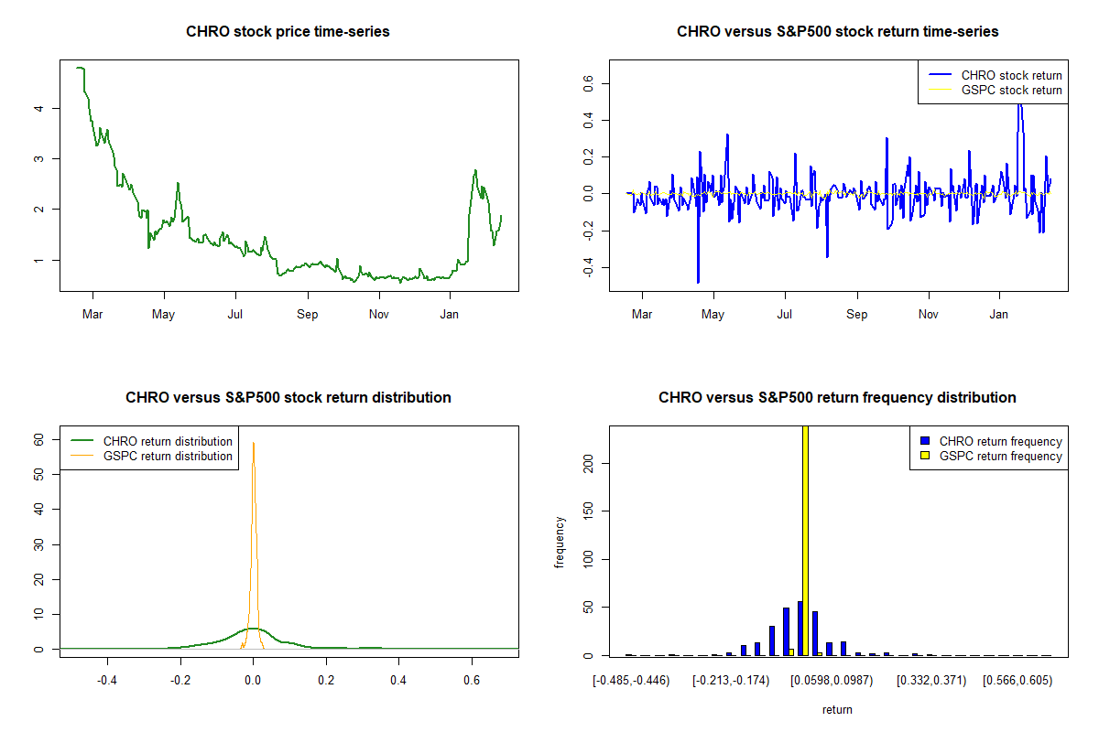Click the 'CHRO versus S&P500 stock return distribution' title

click(288, 398)
